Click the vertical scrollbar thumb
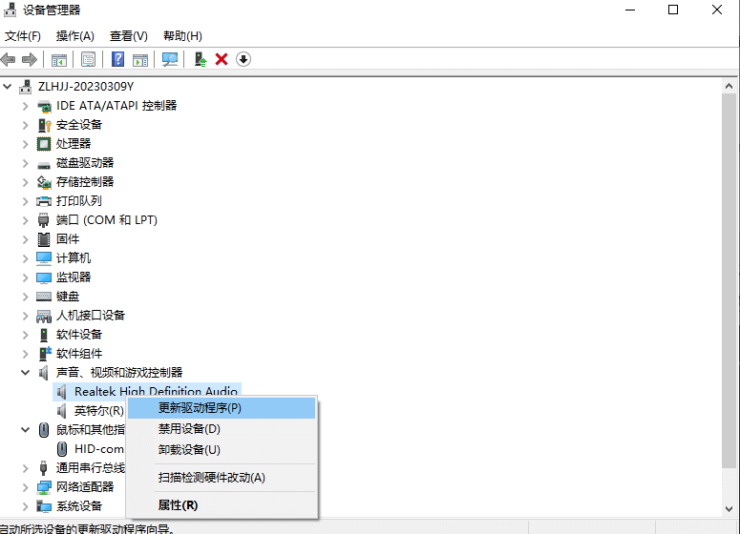 pos(729,281)
